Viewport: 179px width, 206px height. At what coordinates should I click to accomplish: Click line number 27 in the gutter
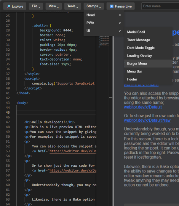tap(8, 26)
